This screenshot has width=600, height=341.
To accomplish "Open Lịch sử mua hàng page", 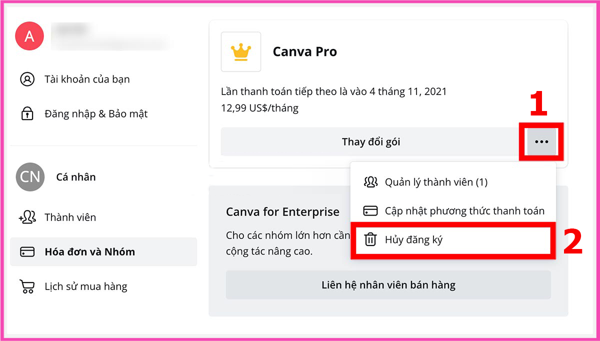I will [x=85, y=286].
